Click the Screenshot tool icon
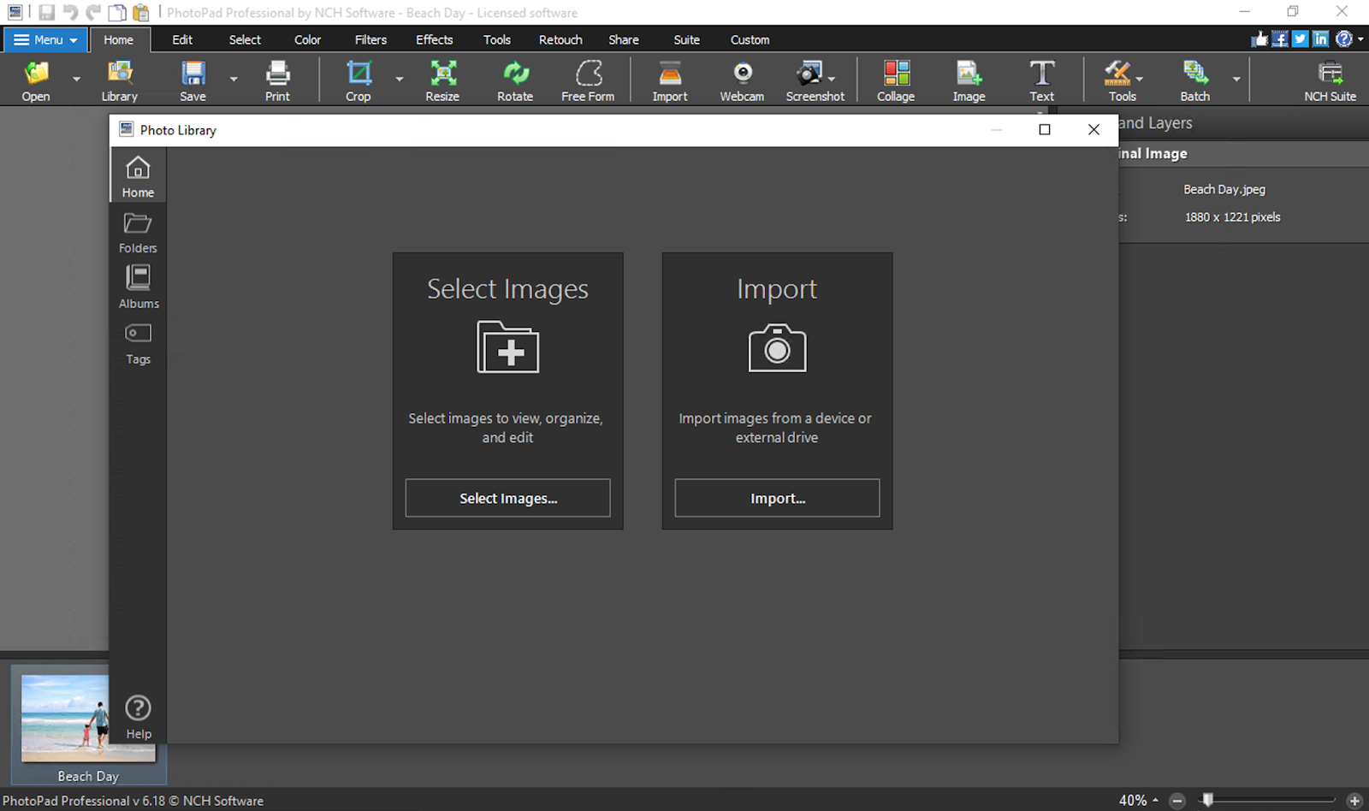 click(809, 74)
